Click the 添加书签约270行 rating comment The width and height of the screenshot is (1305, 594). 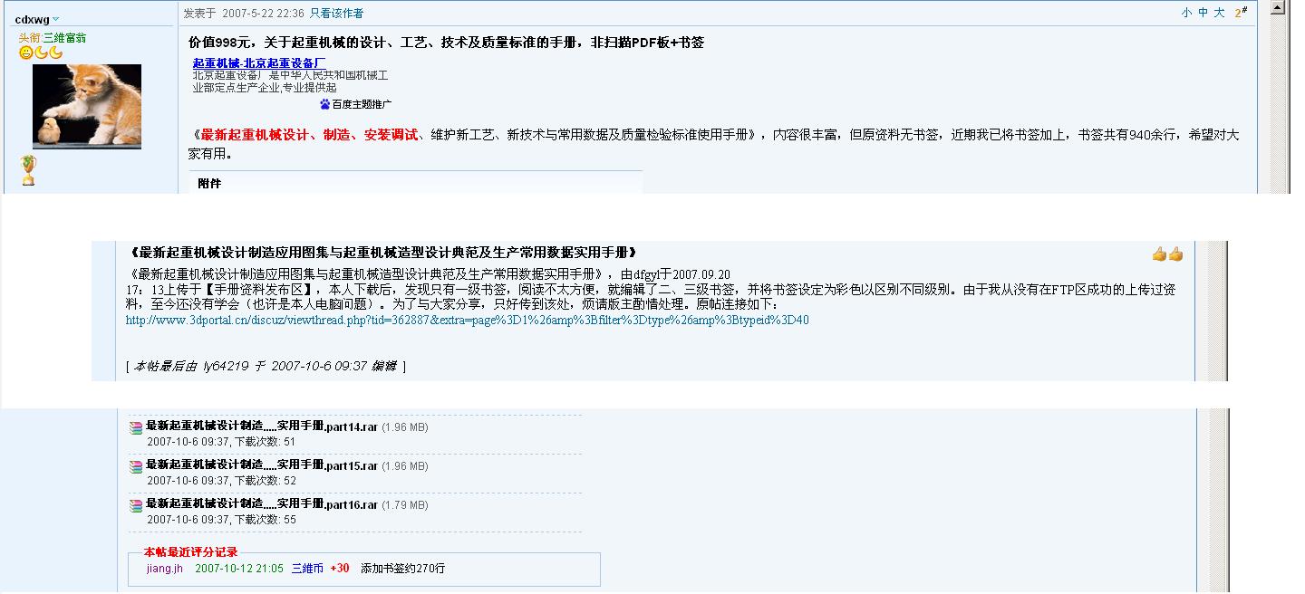click(x=402, y=569)
